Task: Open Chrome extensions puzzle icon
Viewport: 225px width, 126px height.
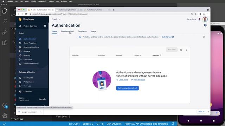Action: tap(200, 14)
